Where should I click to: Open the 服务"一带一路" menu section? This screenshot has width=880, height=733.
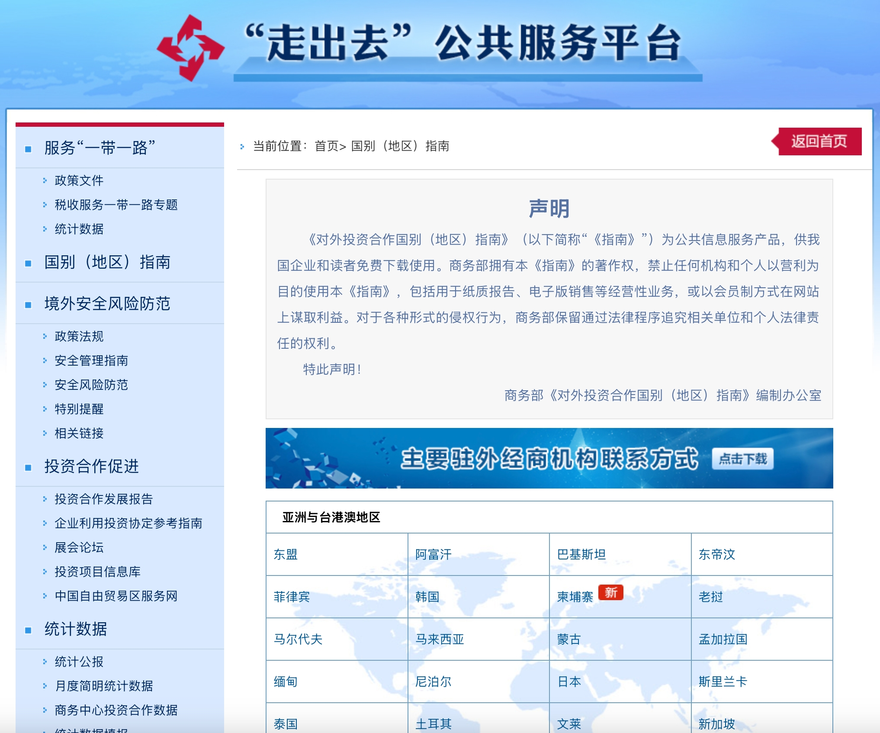pos(100,148)
